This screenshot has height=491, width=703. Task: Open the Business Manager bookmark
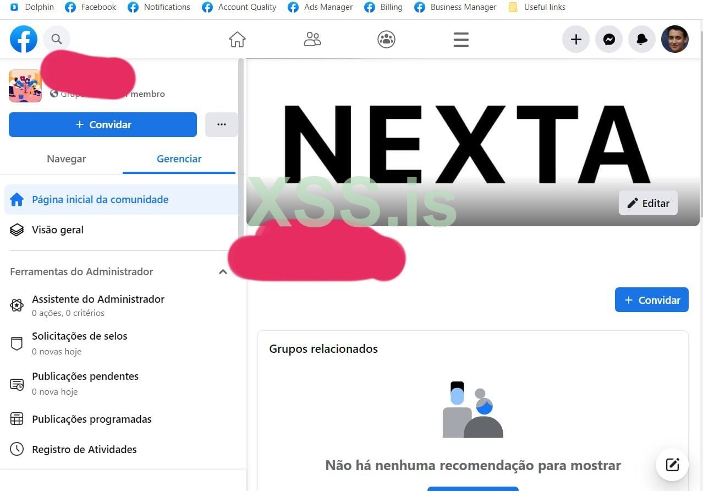point(455,7)
